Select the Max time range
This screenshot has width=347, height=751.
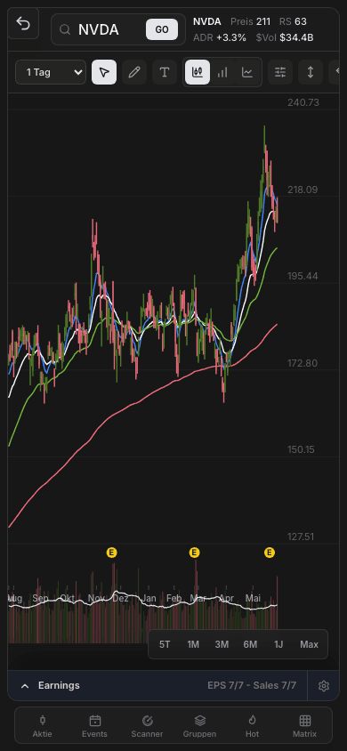pos(310,644)
